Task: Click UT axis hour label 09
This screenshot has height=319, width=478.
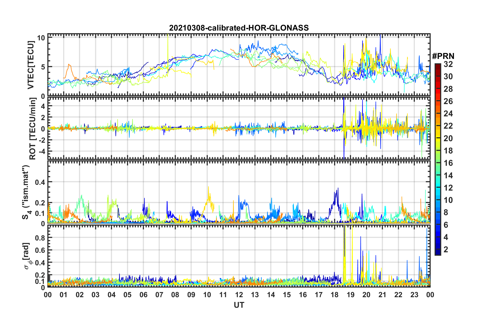Action: point(191,295)
